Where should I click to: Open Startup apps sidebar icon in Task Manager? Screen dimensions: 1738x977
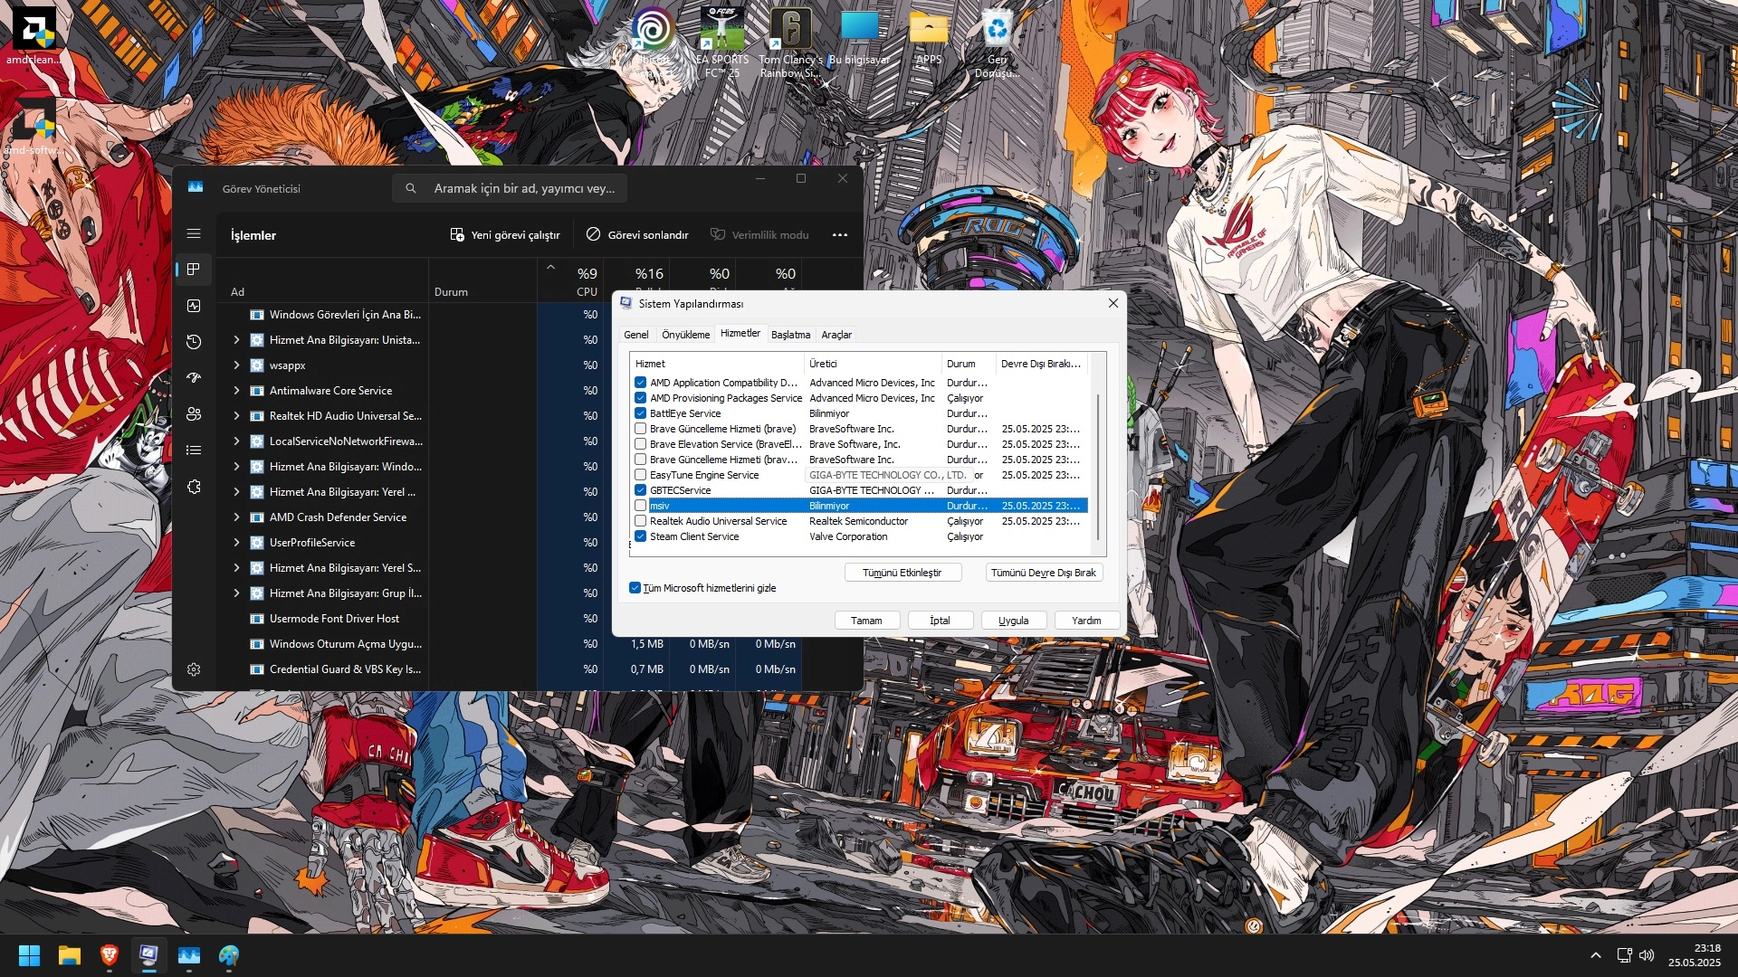click(194, 378)
